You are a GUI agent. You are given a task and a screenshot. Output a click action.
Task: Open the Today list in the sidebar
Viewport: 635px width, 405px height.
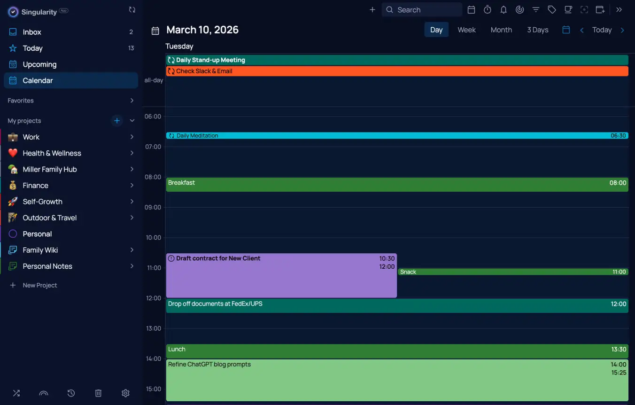pos(71,48)
